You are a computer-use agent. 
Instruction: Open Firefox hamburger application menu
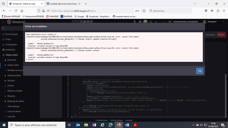coord(224,11)
